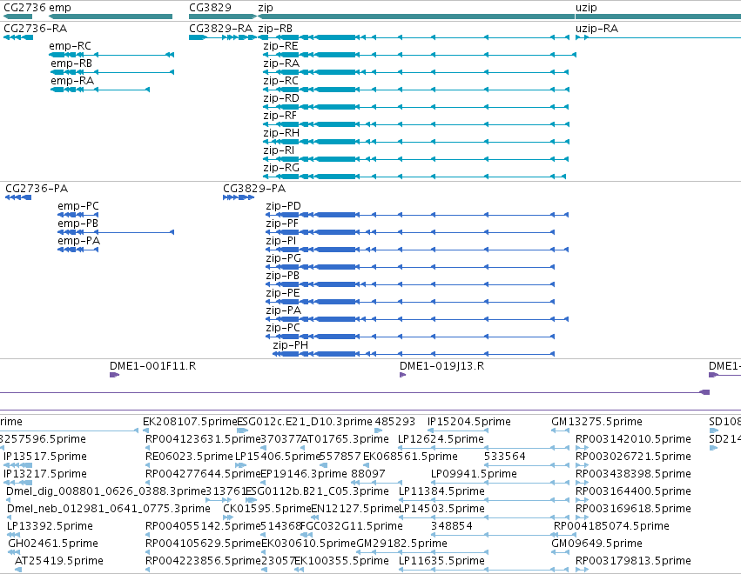Click the LP11635.5prime label
Image resolution: width=741 pixels, height=574 pixels.
point(441,561)
